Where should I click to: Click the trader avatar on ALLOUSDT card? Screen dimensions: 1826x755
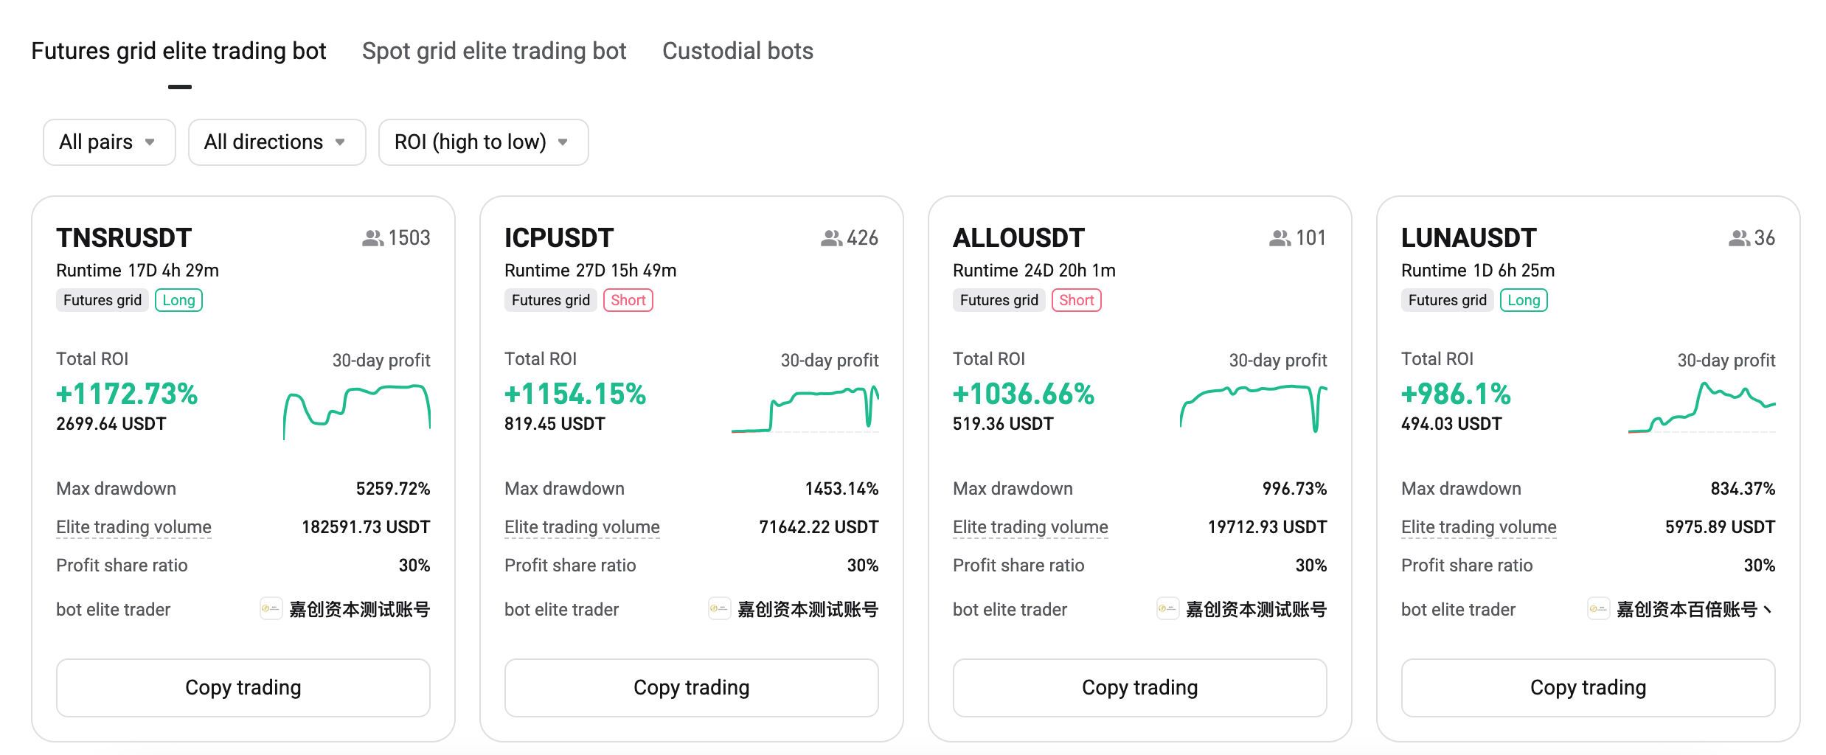[1167, 609]
